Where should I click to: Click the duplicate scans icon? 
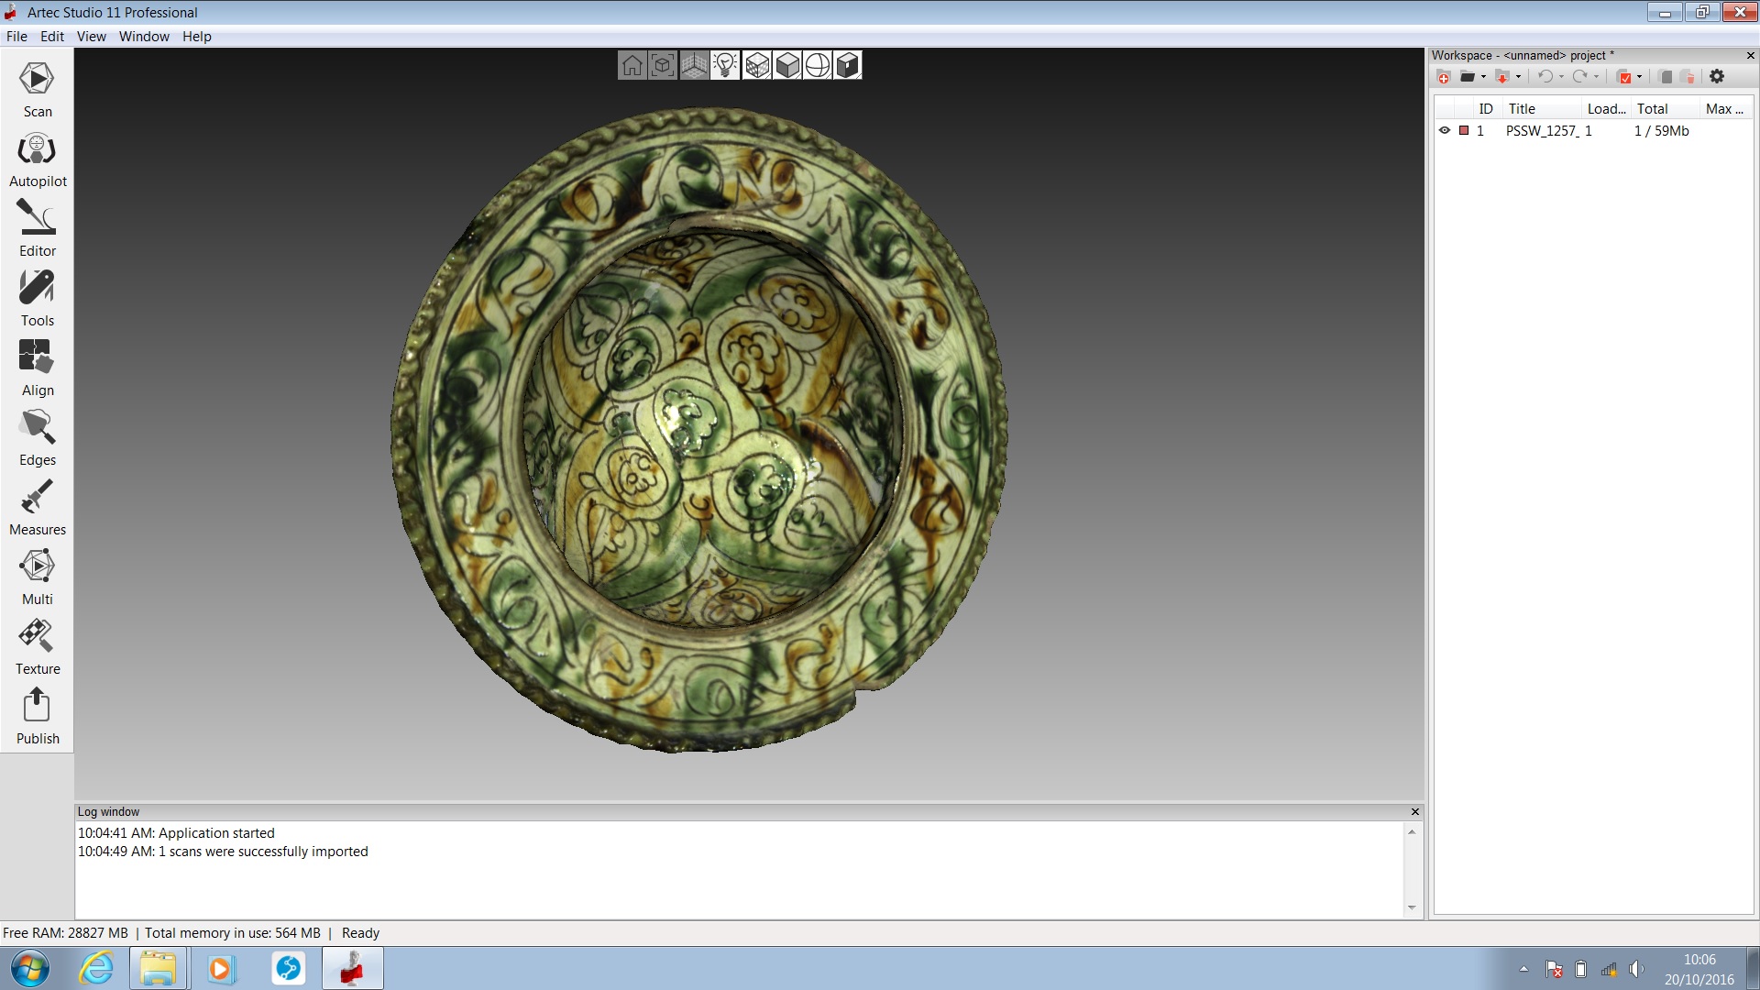pos(1666,77)
